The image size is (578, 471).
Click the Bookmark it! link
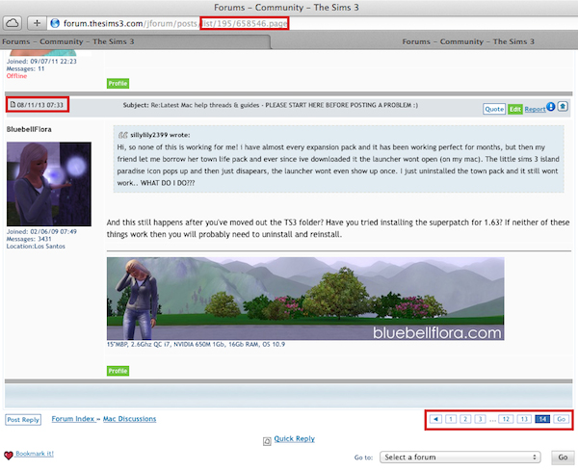point(35,454)
